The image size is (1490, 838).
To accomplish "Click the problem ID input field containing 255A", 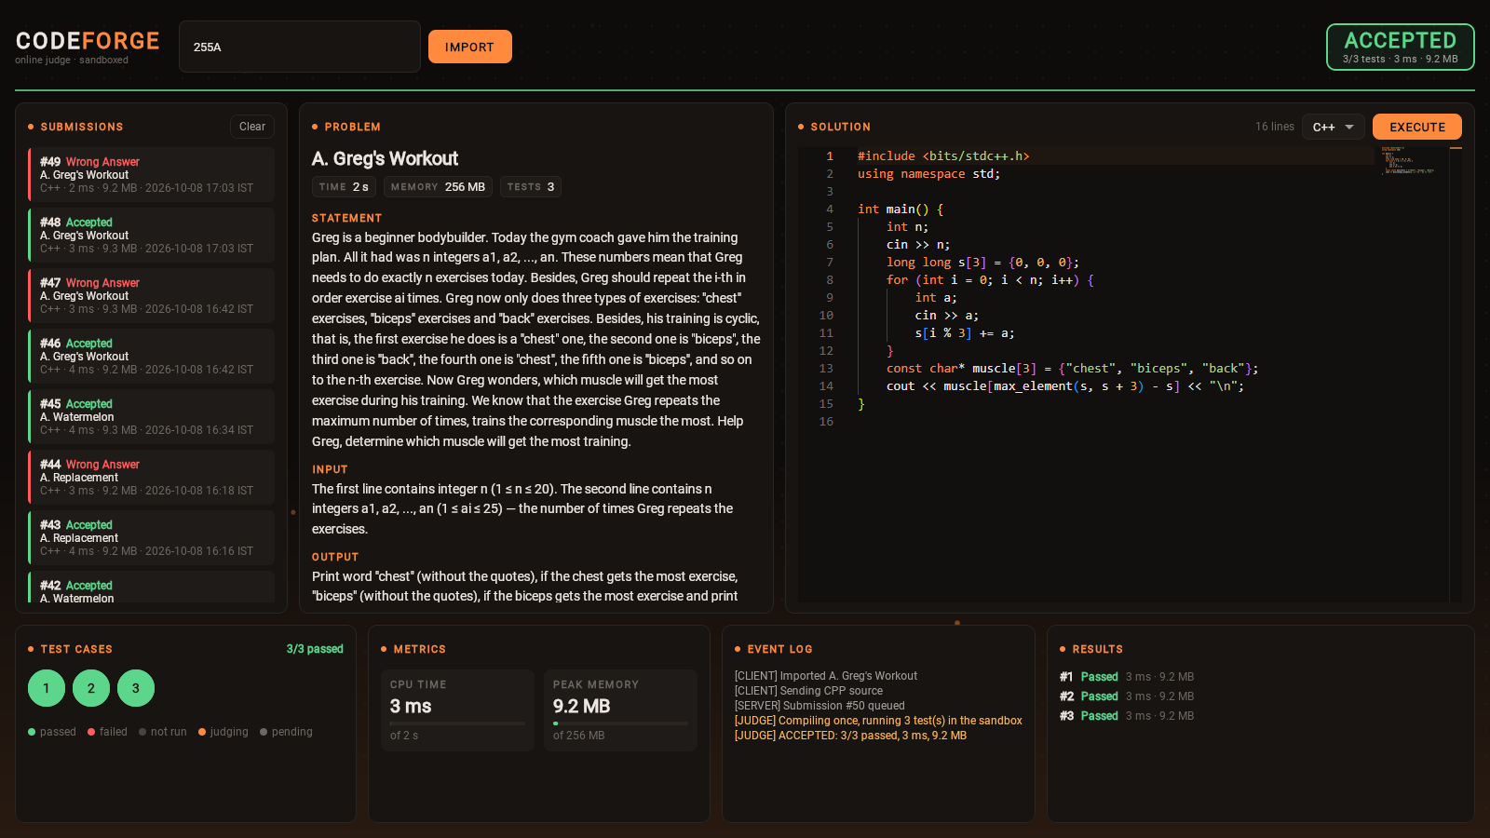I will coord(300,47).
